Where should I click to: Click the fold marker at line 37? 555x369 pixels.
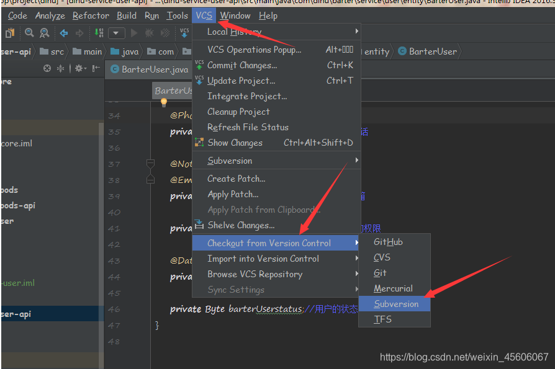150,164
